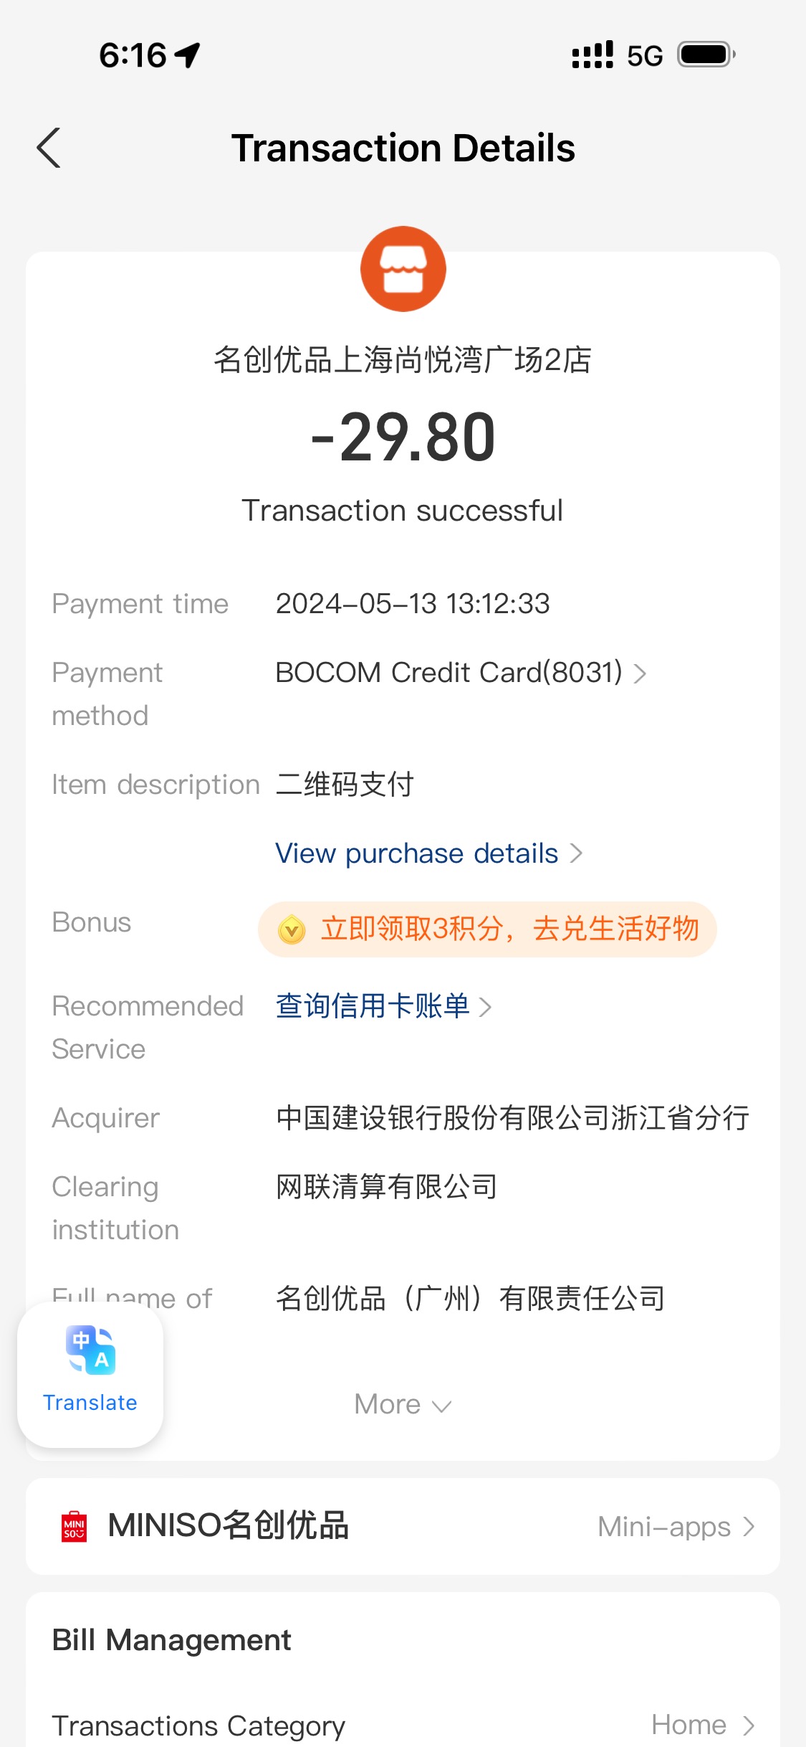The height and width of the screenshot is (1747, 806).
Task: Select Transactions Category row
Action: point(403,1725)
